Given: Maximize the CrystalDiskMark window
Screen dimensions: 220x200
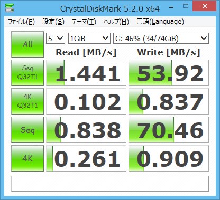Looking at the screenshot, I should [186, 6].
